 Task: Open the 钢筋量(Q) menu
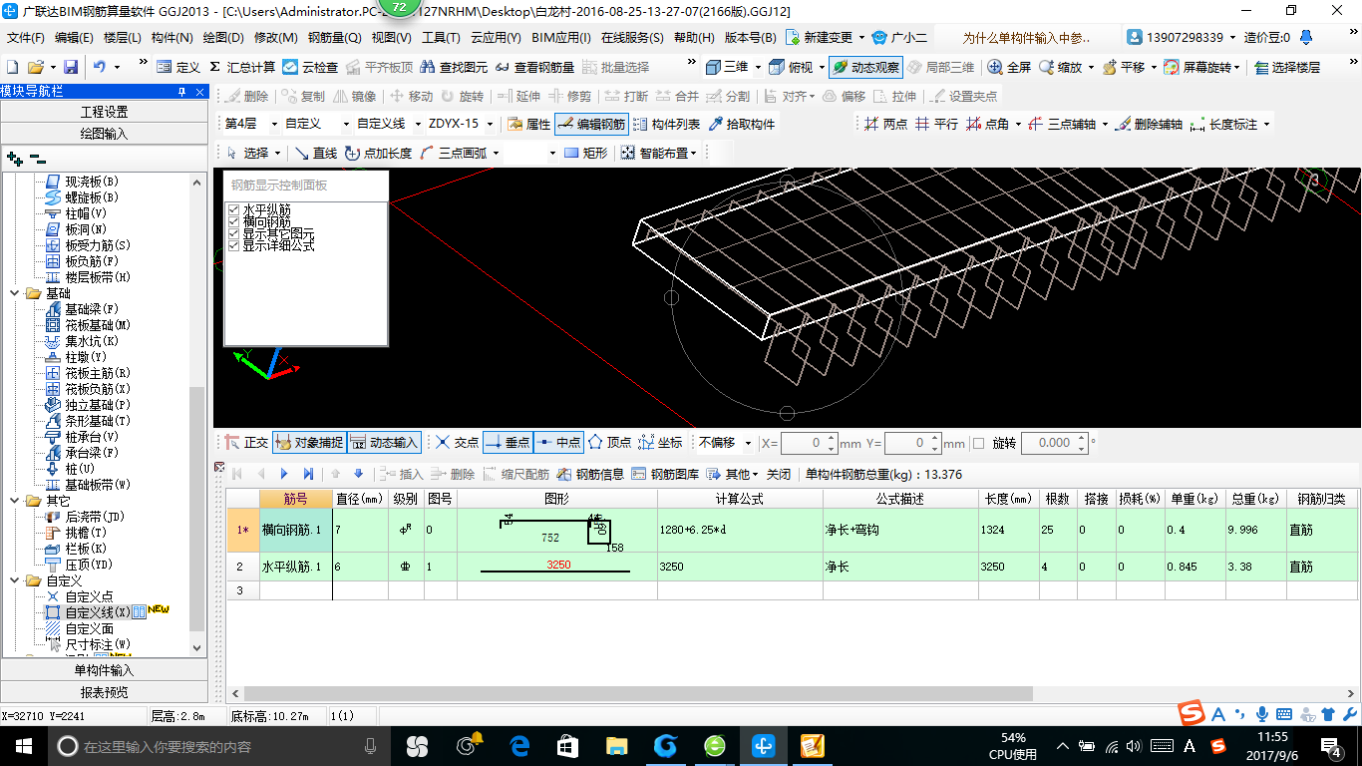[x=335, y=38]
